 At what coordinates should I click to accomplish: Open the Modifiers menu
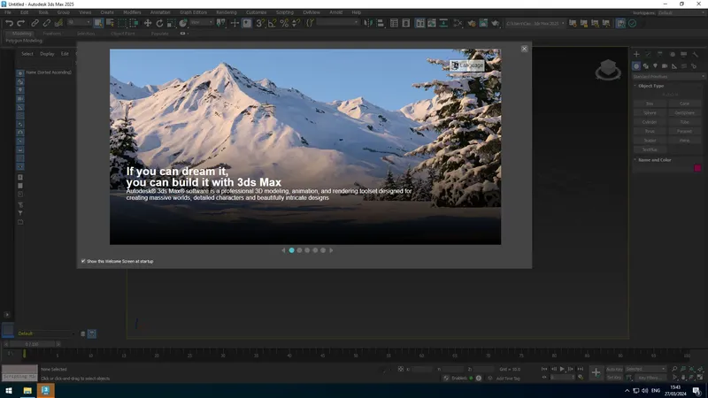tap(132, 12)
